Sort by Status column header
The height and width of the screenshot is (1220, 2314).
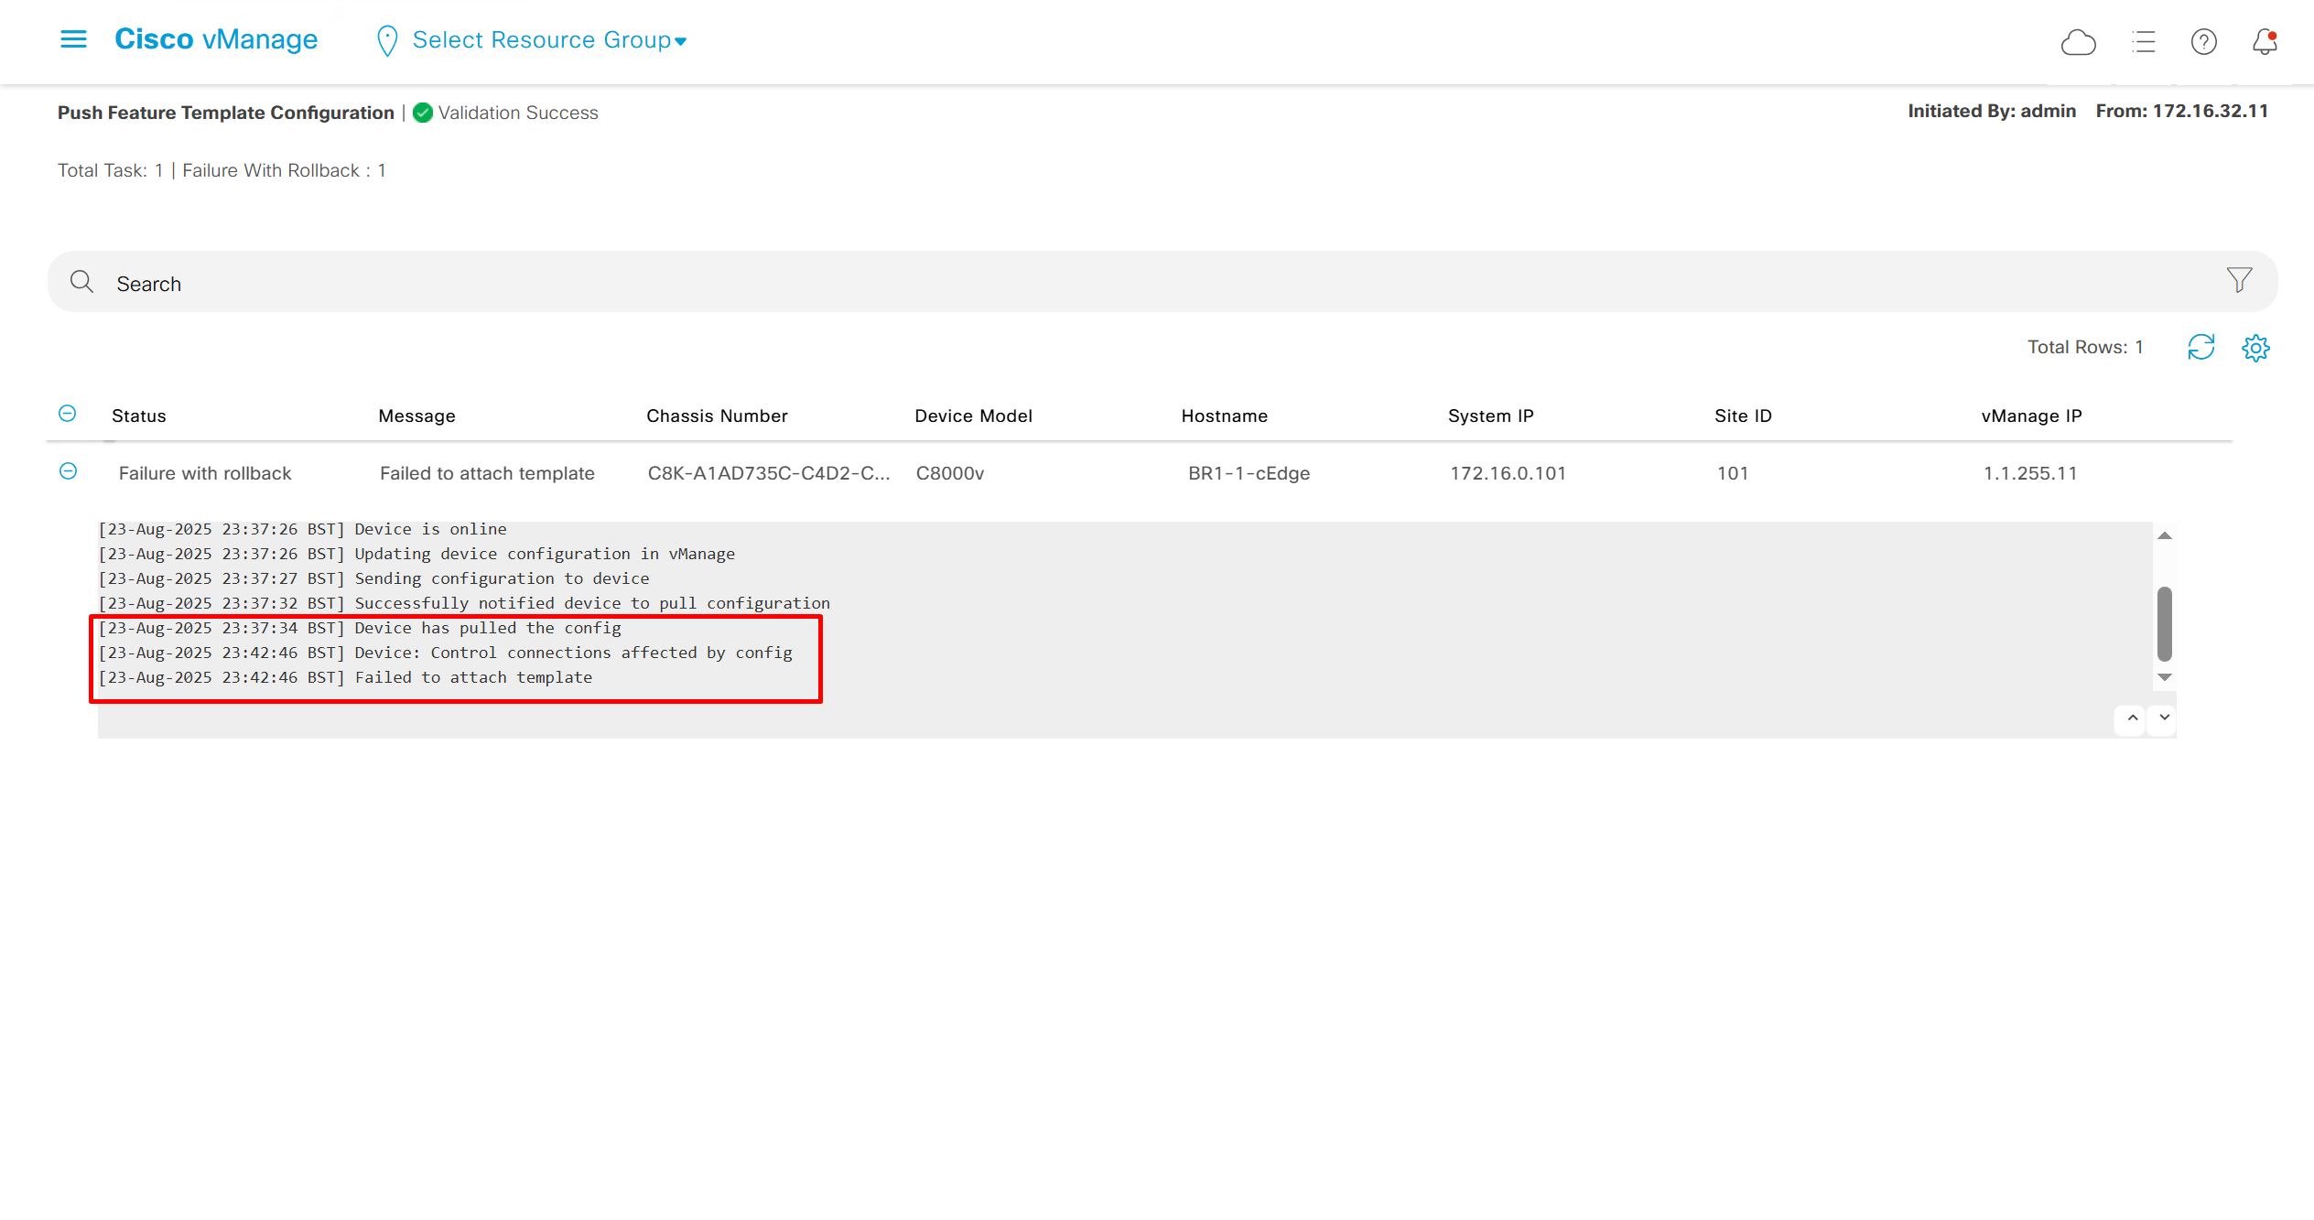(139, 416)
